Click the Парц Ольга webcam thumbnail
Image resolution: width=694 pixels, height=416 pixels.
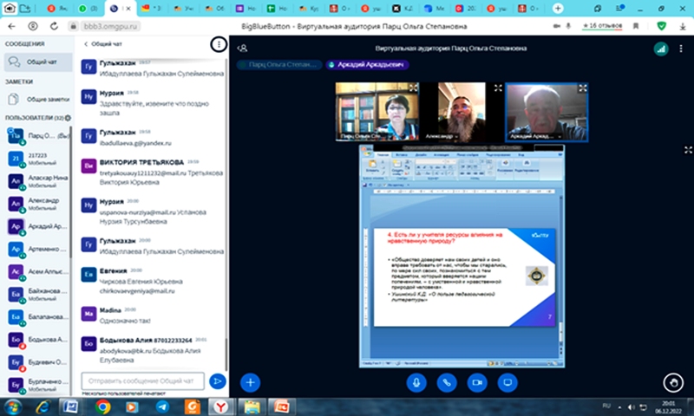point(377,112)
